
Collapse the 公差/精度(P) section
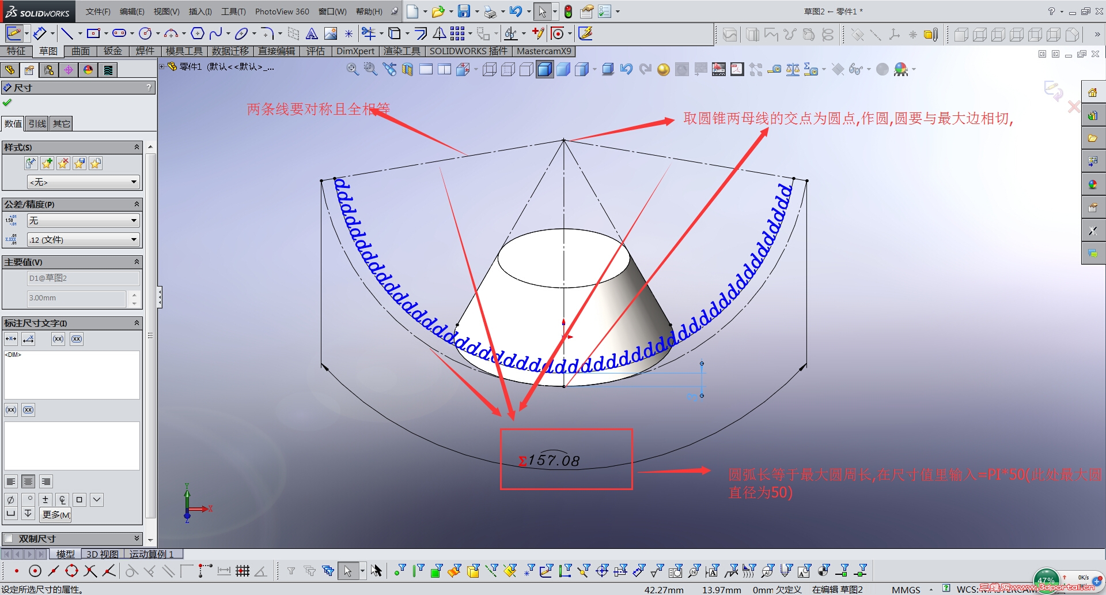point(136,204)
